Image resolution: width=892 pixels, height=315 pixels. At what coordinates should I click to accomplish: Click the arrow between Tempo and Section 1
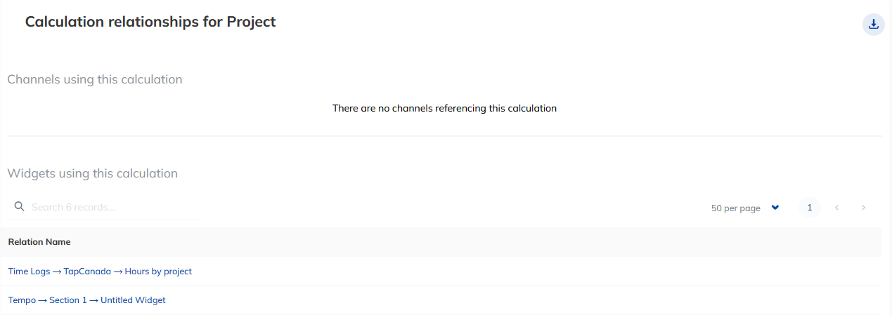click(x=43, y=300)
